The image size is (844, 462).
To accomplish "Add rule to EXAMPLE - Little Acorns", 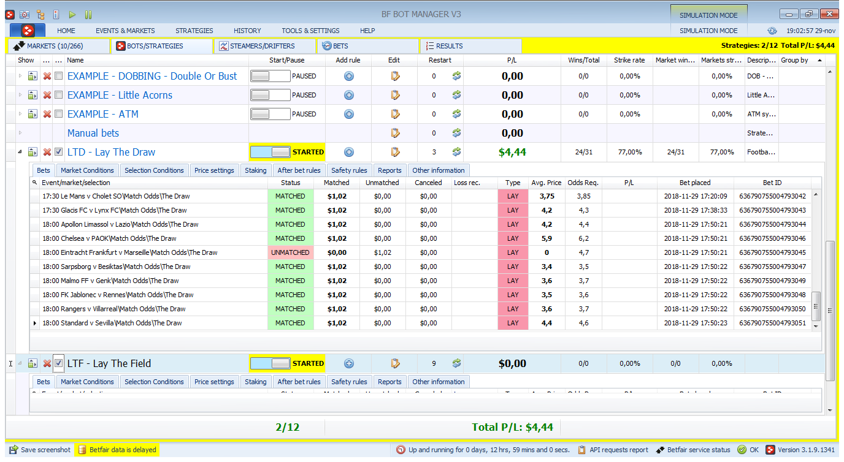I will coord(349,95).
